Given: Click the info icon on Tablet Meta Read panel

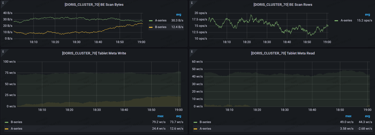Looking at the screenshot, I should [x=192, y=52].
